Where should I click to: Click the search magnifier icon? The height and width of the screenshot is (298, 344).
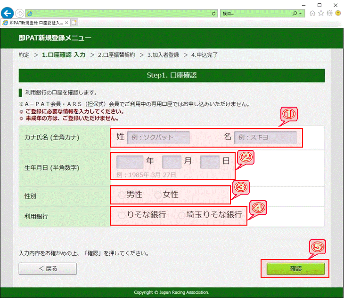tap(295, 14)
